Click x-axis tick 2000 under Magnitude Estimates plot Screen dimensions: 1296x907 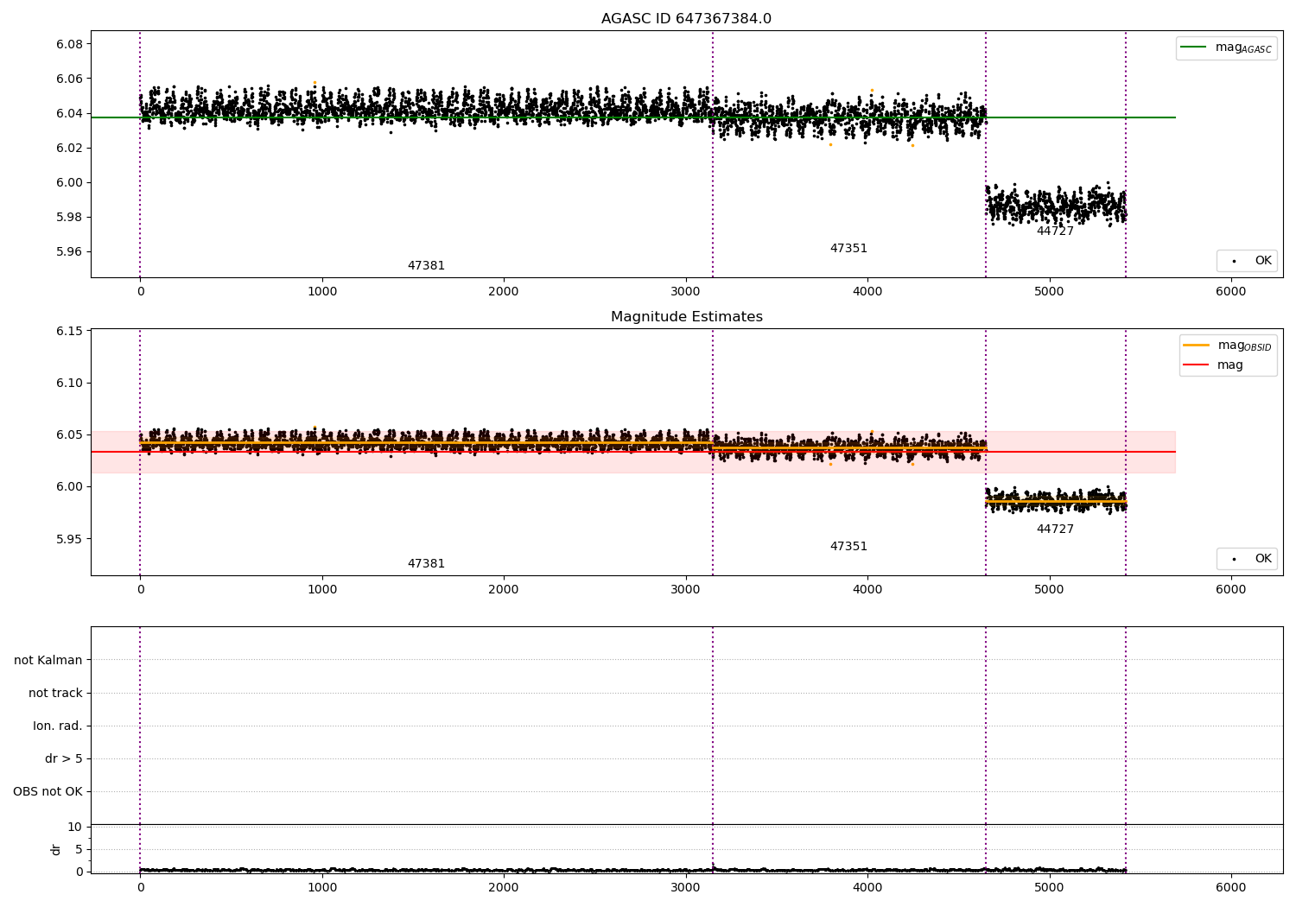(504, 590)
